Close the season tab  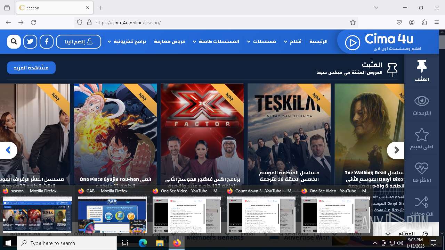[x=88, y=8]
